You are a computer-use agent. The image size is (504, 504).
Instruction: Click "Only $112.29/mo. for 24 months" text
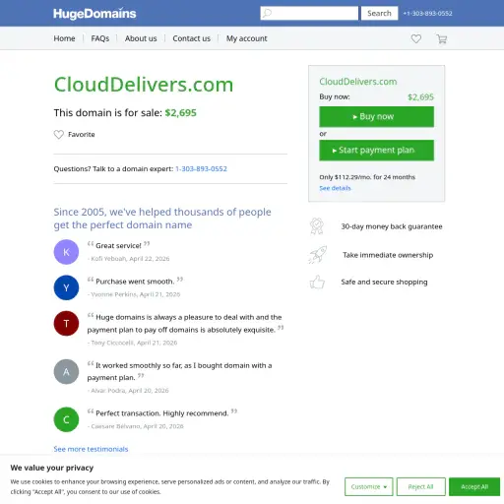point(367,177)
